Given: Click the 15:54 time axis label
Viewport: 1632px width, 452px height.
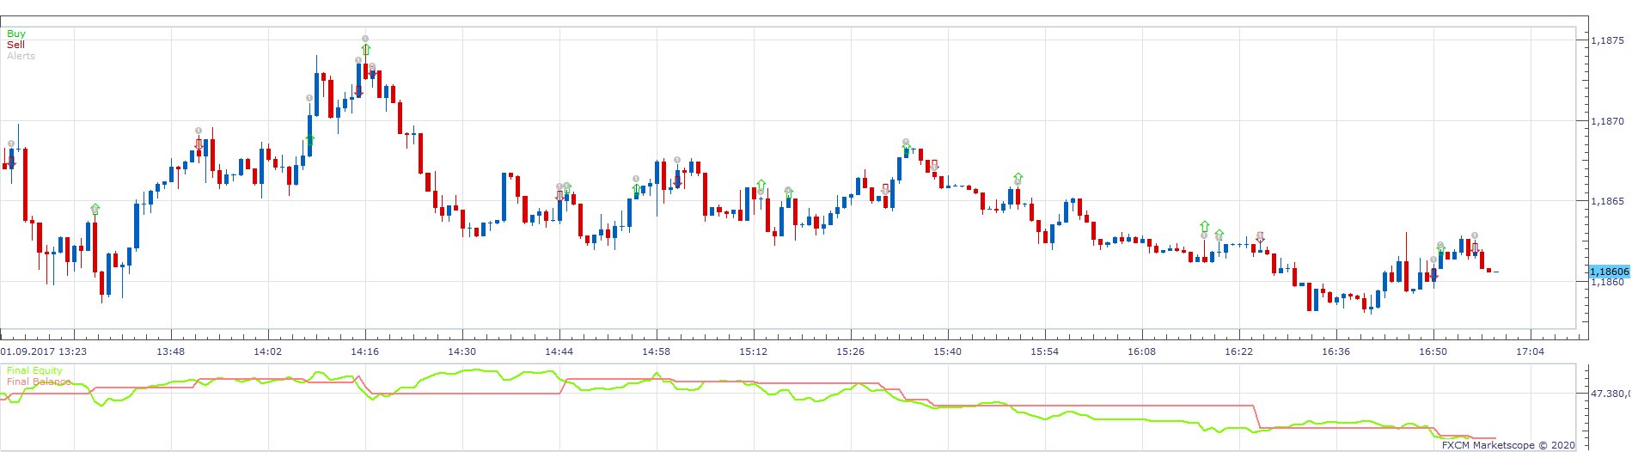Looking at the screenshot, I should click(x=1045, y=351).
